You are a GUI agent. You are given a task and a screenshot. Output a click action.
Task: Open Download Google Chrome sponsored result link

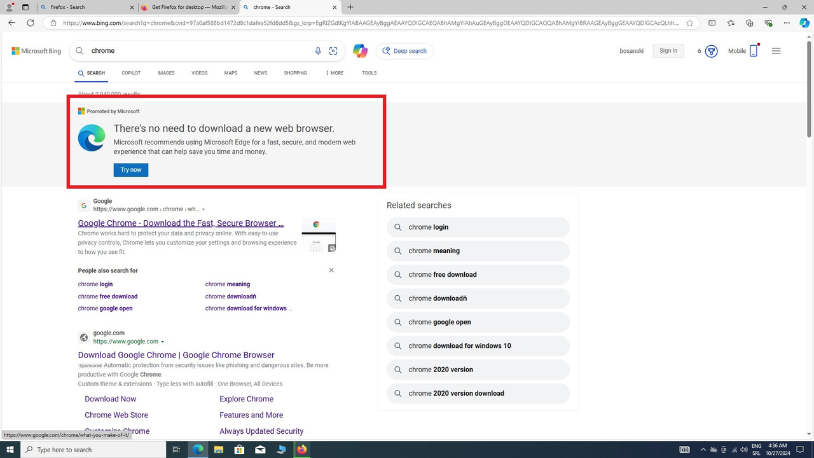click(x=176, y=355)
